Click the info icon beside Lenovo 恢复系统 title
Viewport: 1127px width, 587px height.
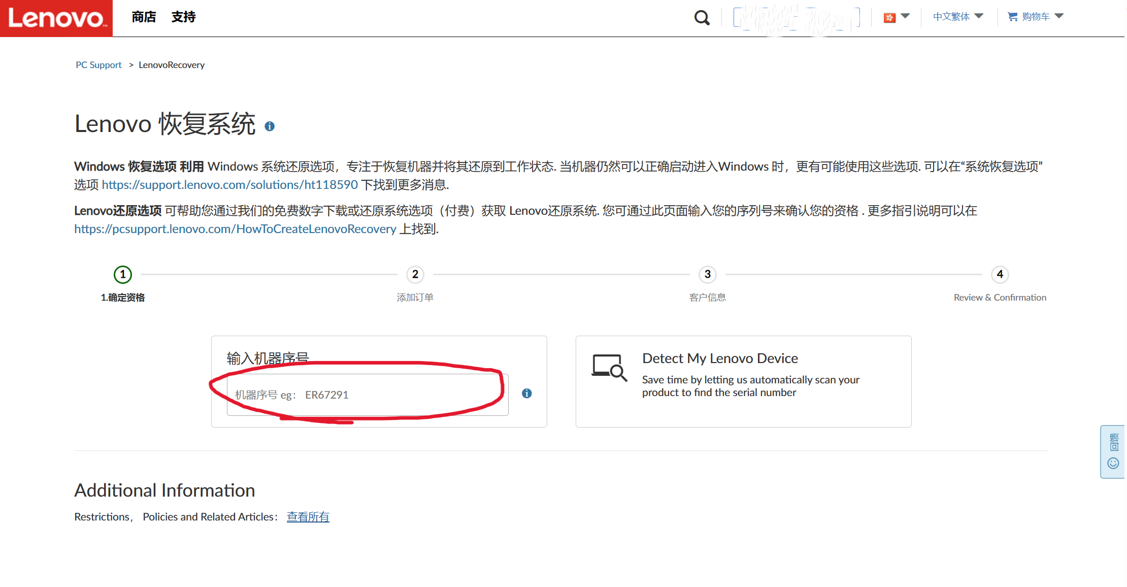270,126
